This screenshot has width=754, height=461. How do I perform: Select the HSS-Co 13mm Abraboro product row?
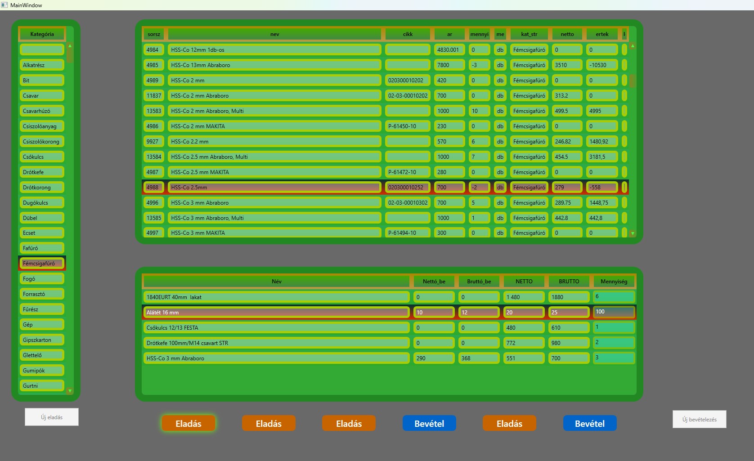(274, 65)
